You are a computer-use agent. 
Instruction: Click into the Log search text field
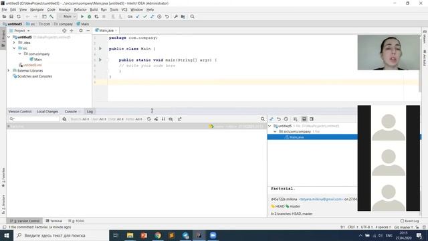pos(34,119)
